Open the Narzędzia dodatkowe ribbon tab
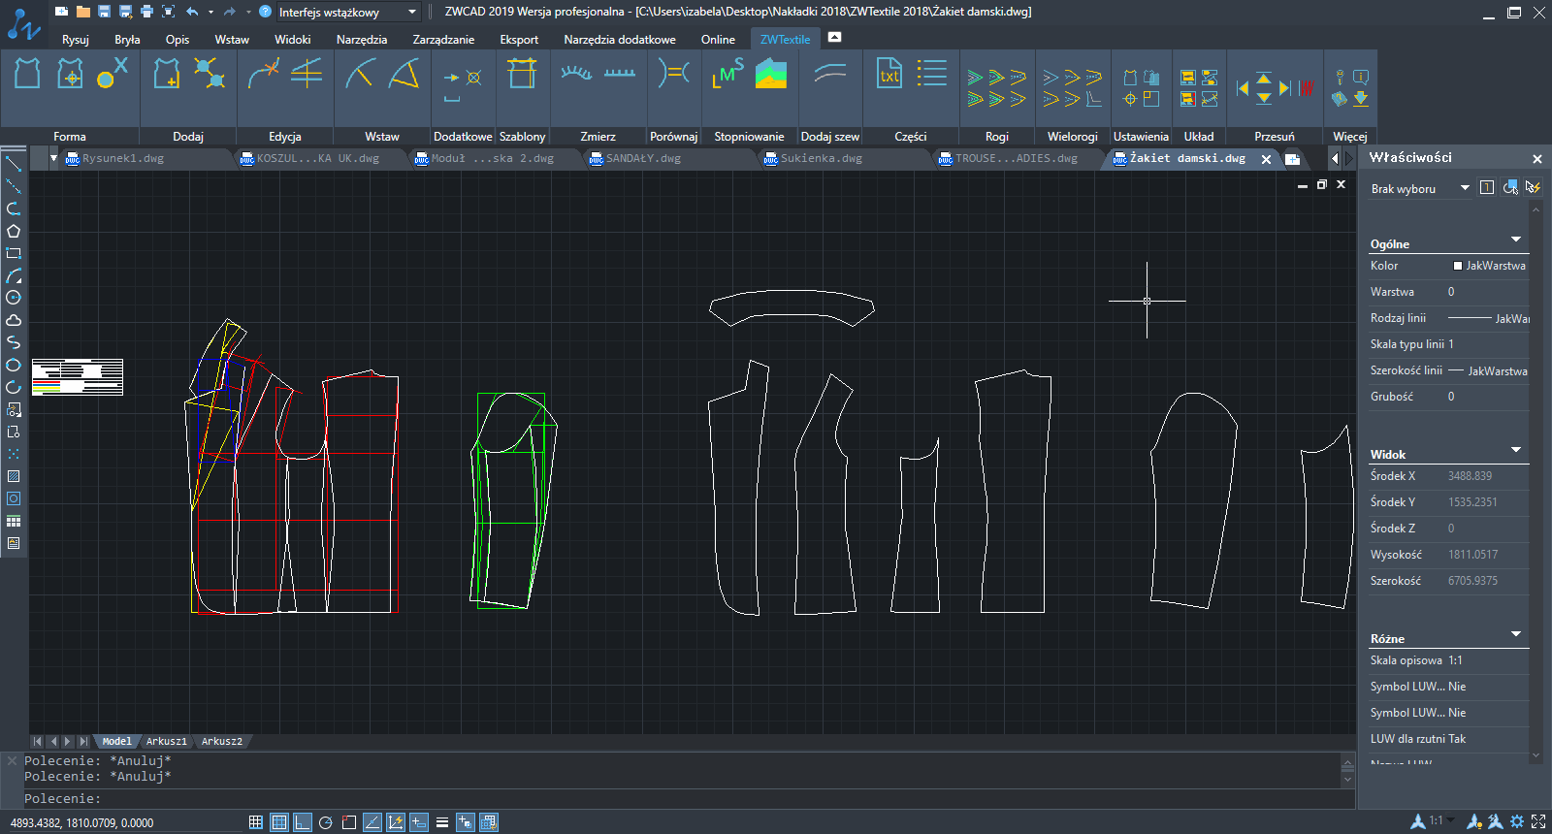Image resolution: width=1552 pixels, height=834 pixels. point(619,40)
